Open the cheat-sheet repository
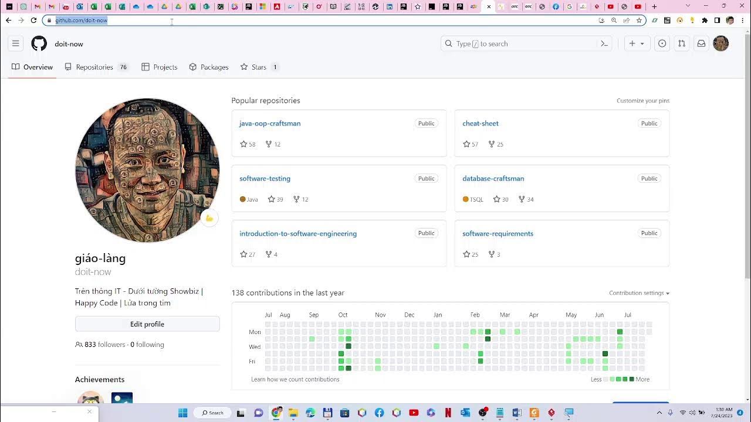Viewport: 751px width, 422px height. [x=481, y=123]
